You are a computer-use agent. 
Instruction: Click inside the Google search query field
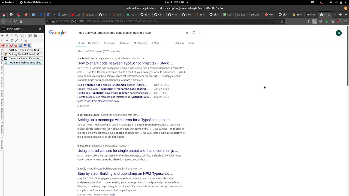click(128, 33)
